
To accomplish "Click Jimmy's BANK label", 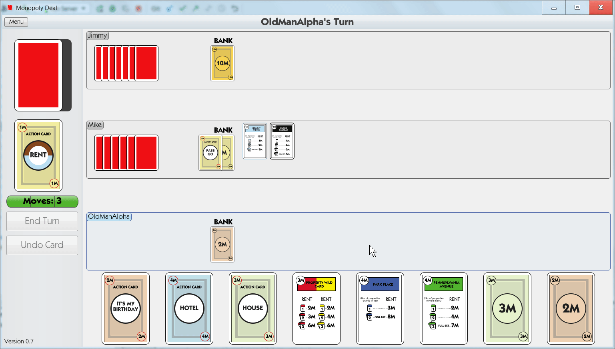I will (x=223, y=41).
